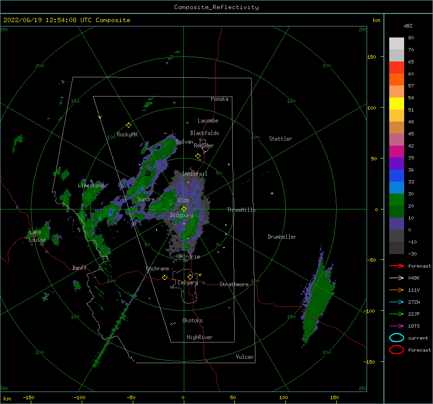Click the RockyMH label
This screenshot has width=433, height=404.
pos(127,135)
